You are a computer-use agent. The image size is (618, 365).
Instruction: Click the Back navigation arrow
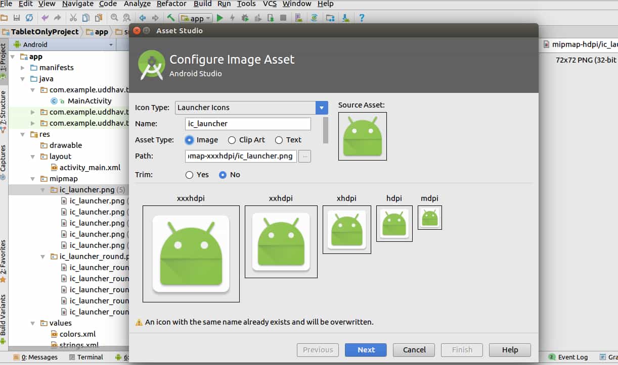[x=143, y=18]
